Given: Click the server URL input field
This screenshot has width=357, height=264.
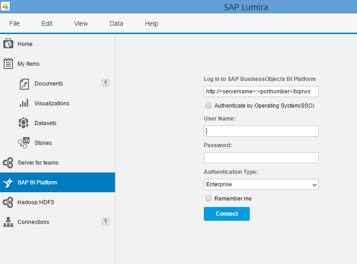Looking at the screenshot, I should point(261,92).
